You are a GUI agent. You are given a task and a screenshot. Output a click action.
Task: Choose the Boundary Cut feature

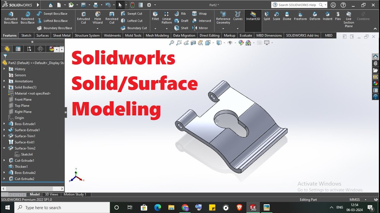click(x=134, y=28)
